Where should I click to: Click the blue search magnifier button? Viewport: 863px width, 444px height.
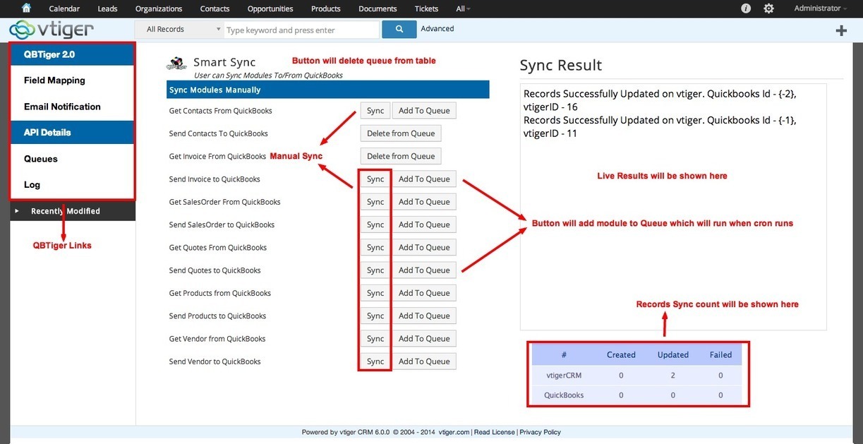pos(399,30)
